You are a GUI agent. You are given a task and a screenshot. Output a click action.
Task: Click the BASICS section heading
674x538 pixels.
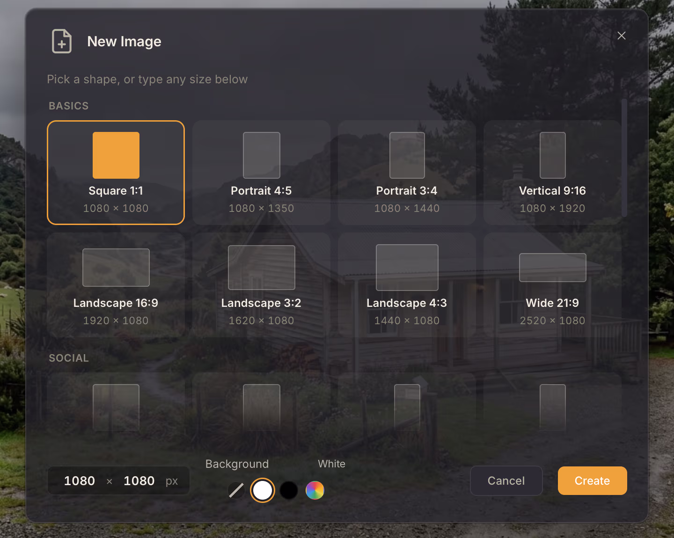(x=69, y=106)
